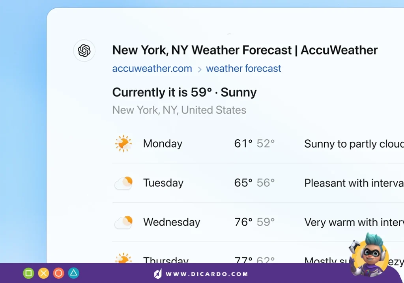Click Tuesday's partly cloudy icon
The height and width of the screenshot is (283, 404).
tap(123, 183)
